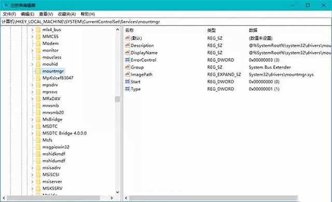Open the 文件(F) menu
Image resolution: width=332 pixels, height=202 pixels.
point(9,14)
